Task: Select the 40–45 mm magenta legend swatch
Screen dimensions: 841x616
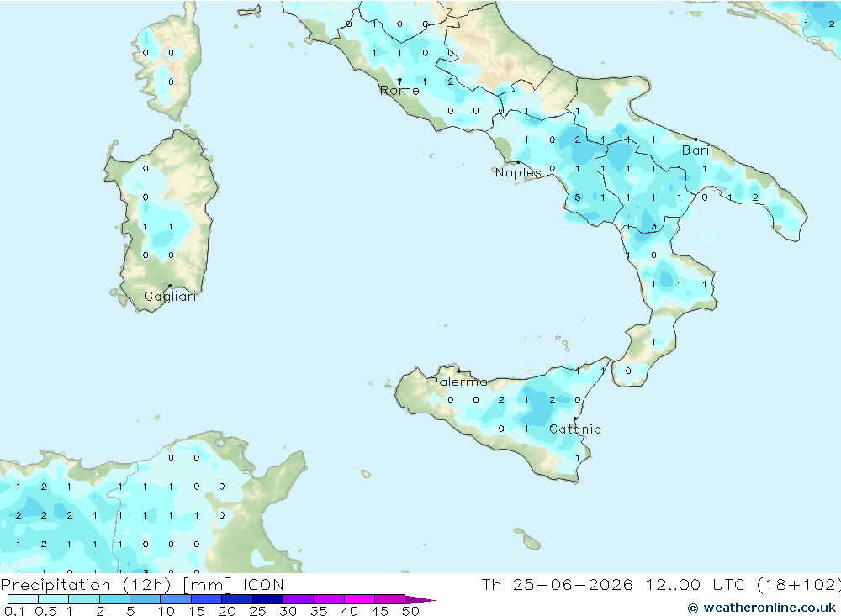Action: click(359, 599)
